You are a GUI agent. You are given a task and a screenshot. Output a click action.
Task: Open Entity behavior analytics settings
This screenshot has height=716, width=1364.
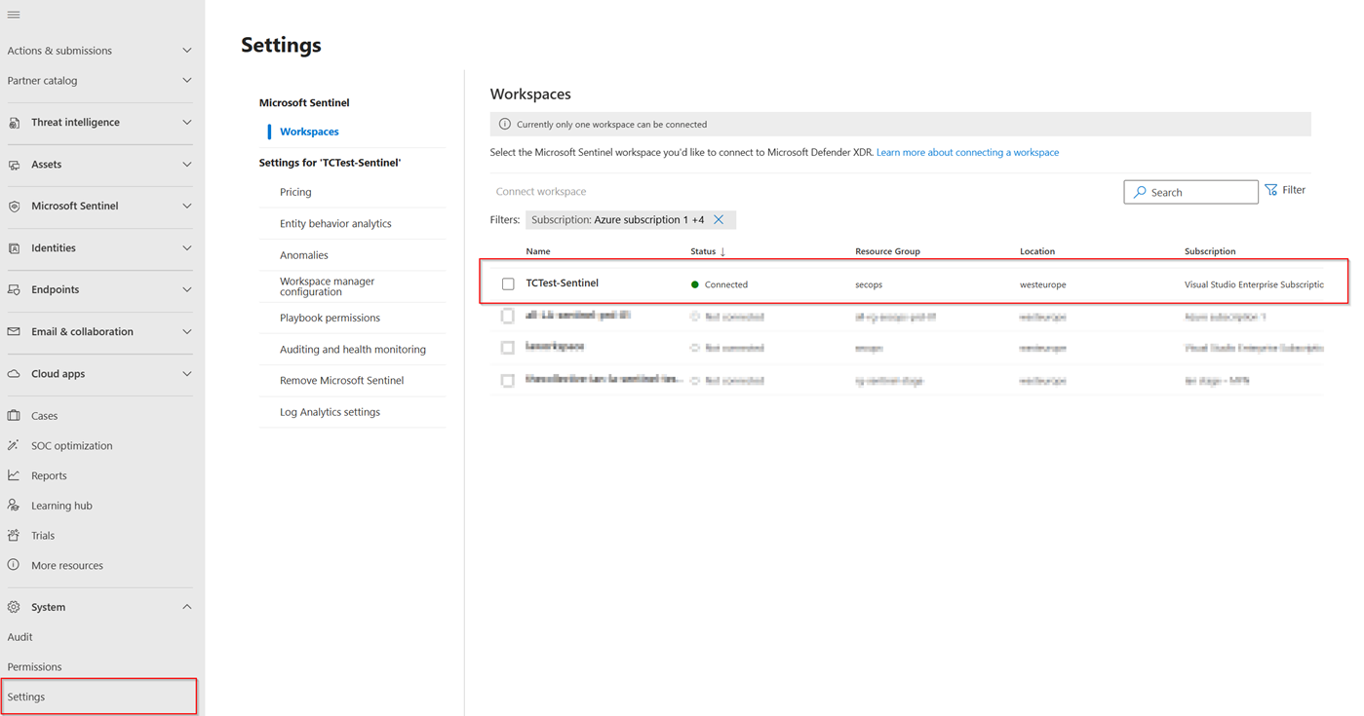[335, 224]
